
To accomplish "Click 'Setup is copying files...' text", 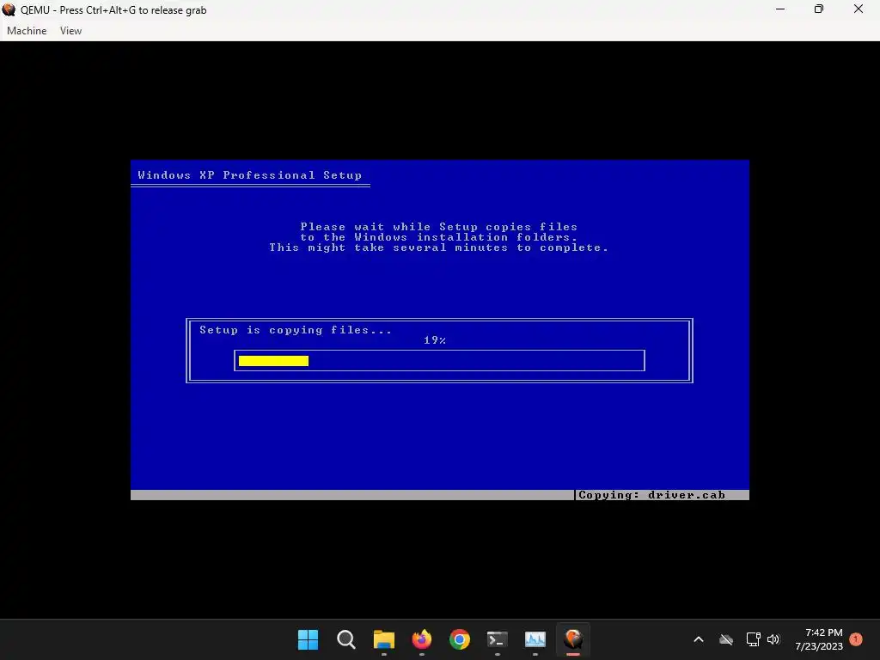I will [296, 330].
